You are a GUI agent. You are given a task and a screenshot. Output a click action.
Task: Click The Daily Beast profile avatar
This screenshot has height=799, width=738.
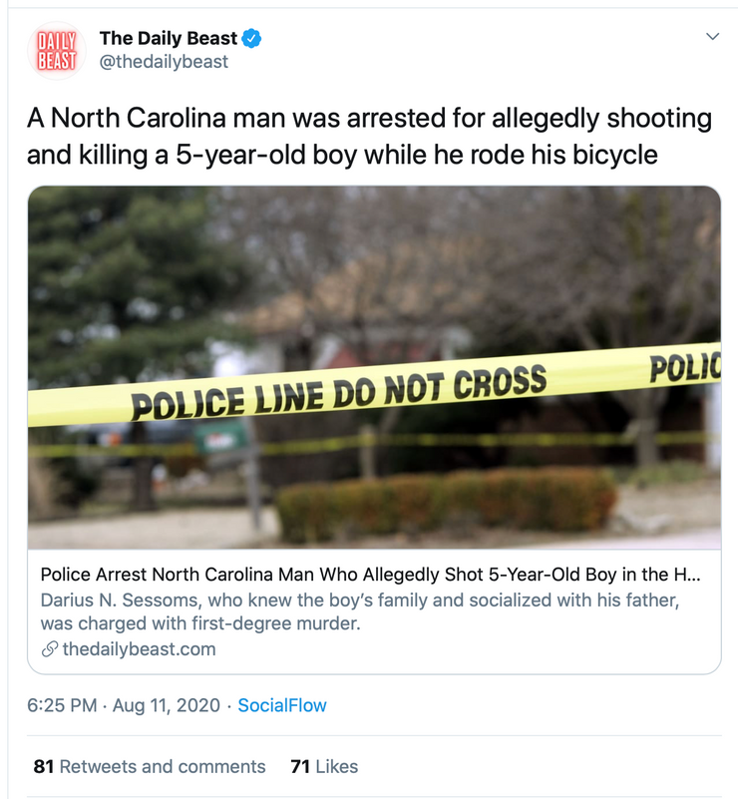click(x=56, y=50)
